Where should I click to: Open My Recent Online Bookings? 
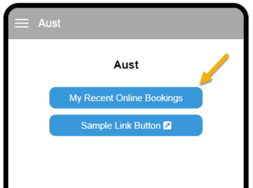(x=126, y=98)
